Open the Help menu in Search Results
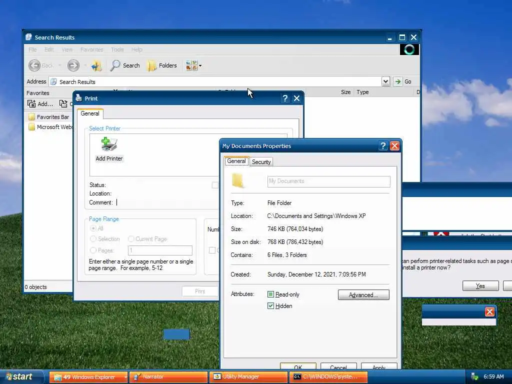The width and height of the screenshot is (512, 384). (x=137, y=49)
